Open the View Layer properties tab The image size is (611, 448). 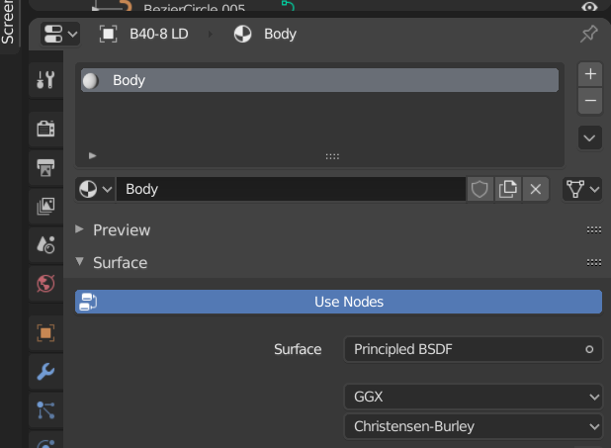coord(44,206)
